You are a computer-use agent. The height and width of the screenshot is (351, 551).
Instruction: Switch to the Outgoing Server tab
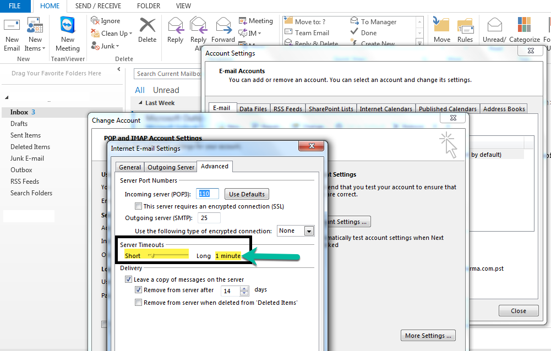(x=171, y=167)
